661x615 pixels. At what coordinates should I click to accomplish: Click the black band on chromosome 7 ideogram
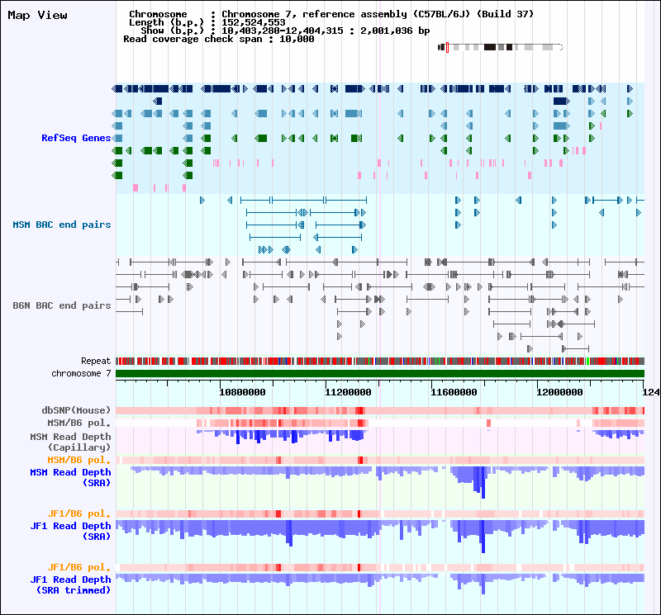[490, 47]
